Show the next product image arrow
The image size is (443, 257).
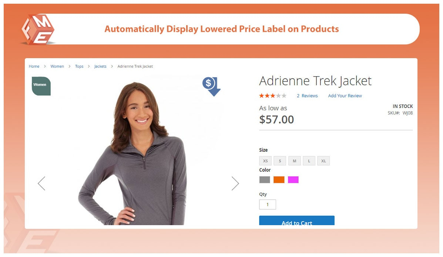tap(235, 183)
